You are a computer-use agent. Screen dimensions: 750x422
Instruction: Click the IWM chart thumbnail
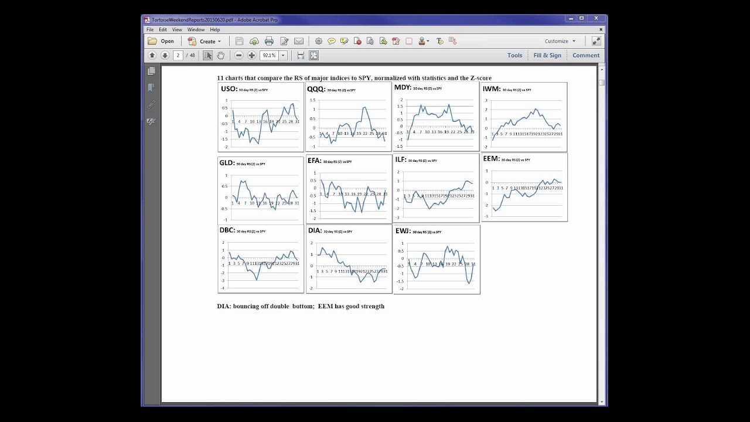pyautogui.click(x=524, y=117)
